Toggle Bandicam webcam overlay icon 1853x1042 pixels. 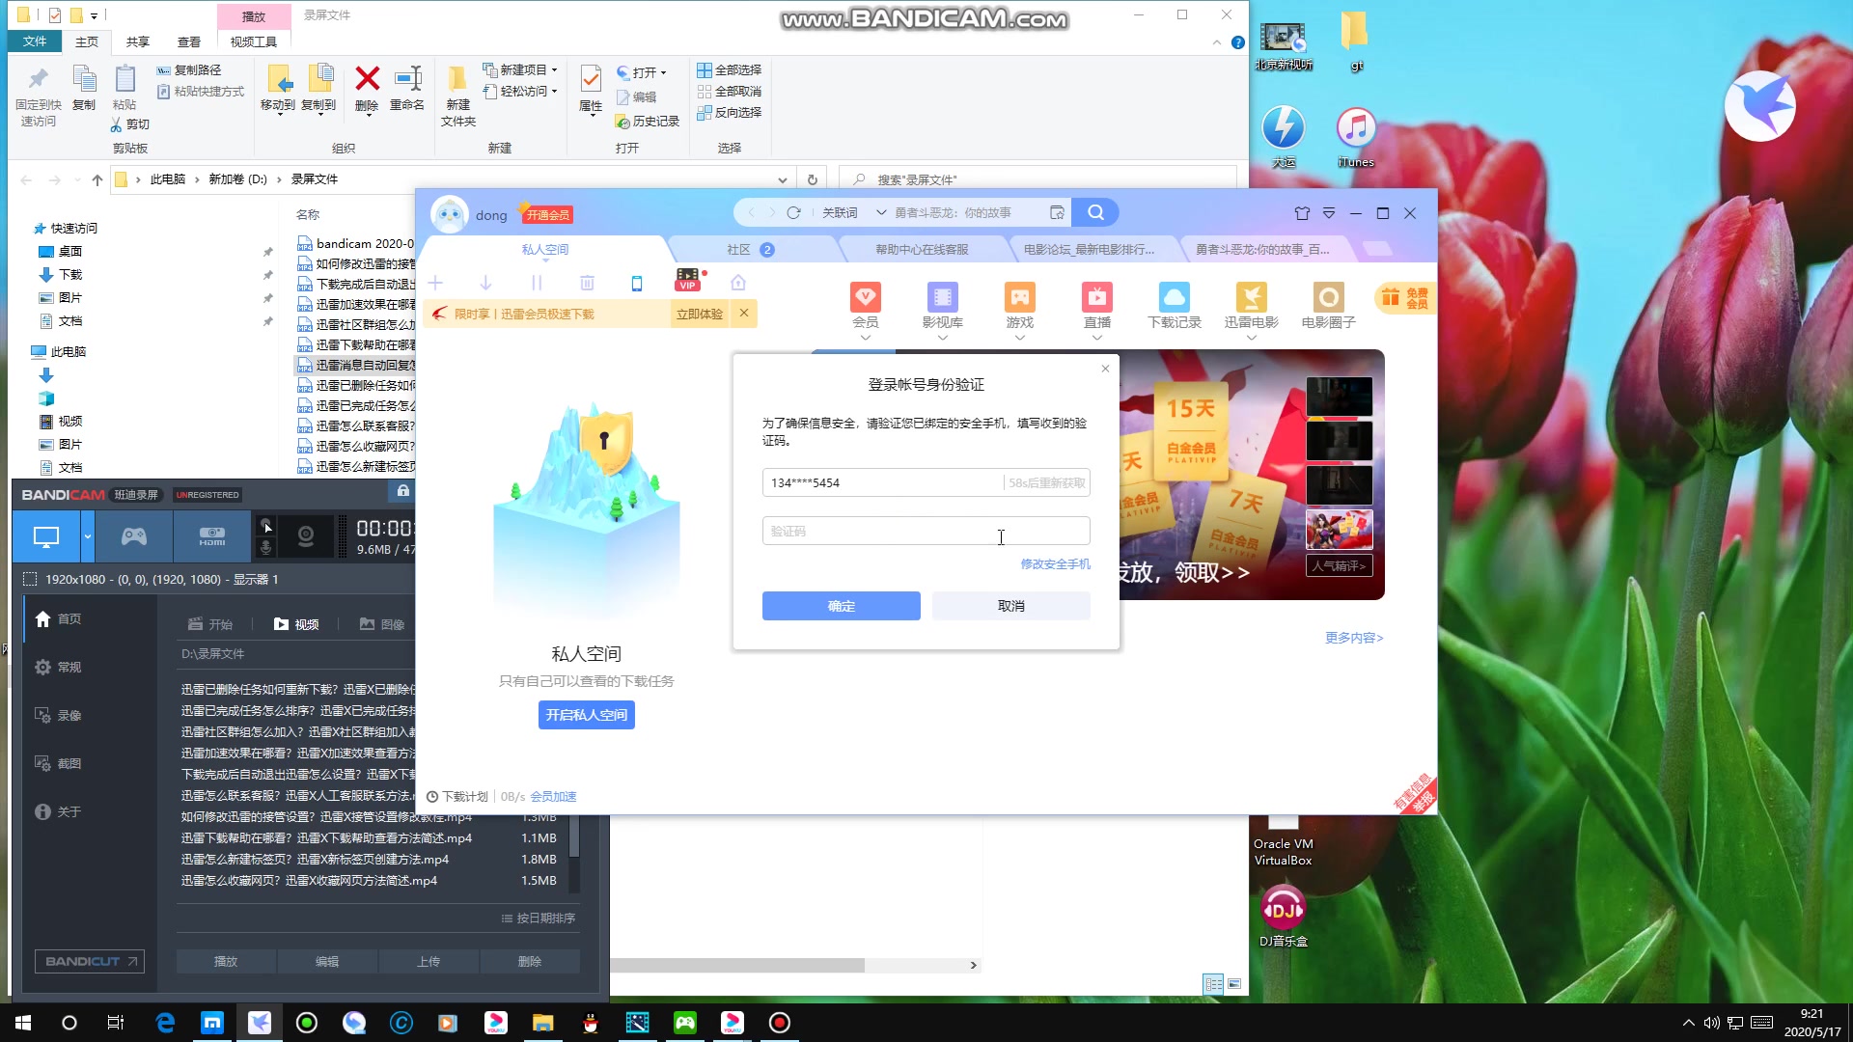(x=306, y=536)
